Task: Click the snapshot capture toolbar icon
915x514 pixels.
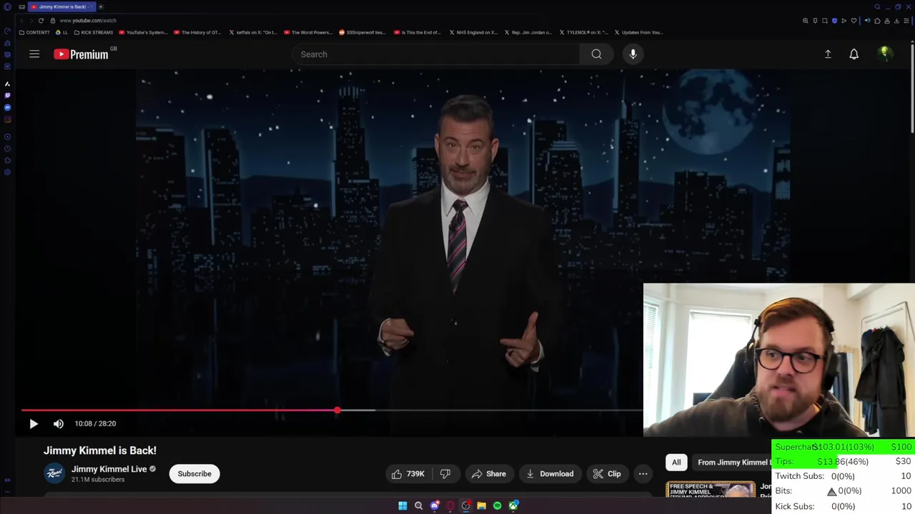Action: [825, 21]
